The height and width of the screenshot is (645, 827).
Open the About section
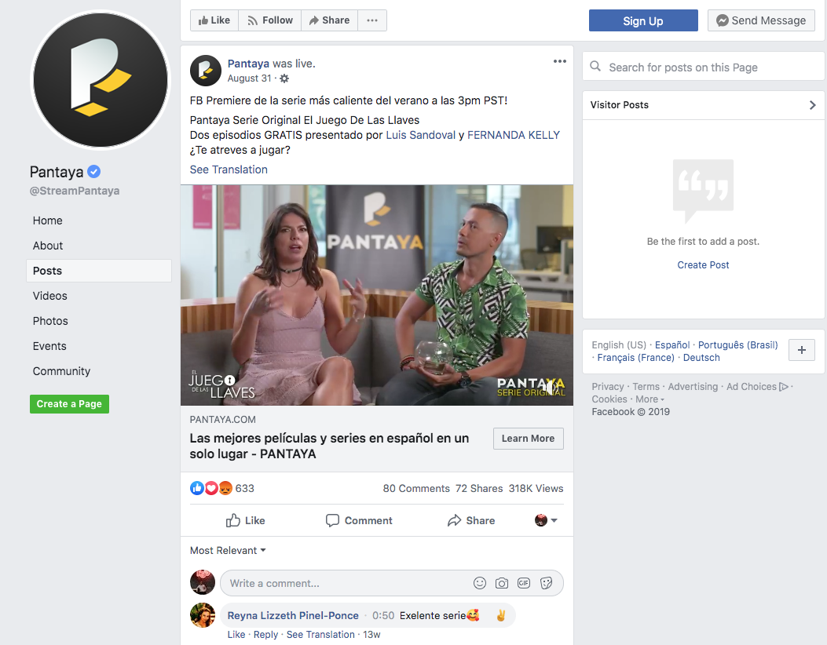click(47, 246)
